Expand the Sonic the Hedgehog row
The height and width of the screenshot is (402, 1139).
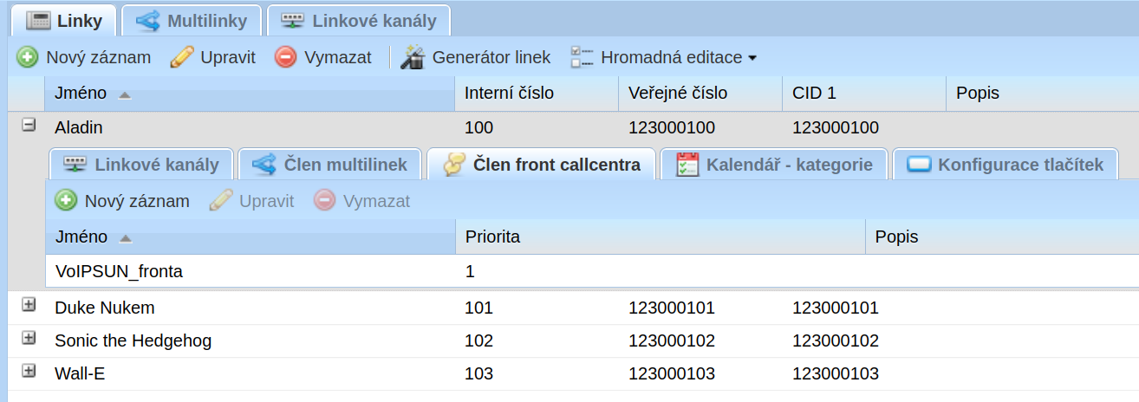click(x=29, y=338)
